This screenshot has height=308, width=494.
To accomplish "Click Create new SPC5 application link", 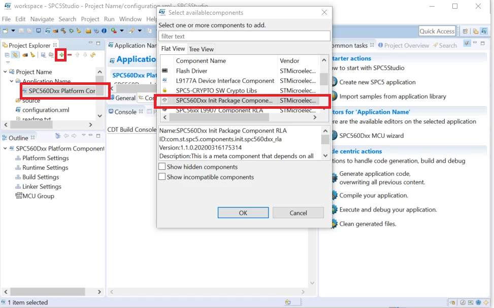I will tap(377, 82).
